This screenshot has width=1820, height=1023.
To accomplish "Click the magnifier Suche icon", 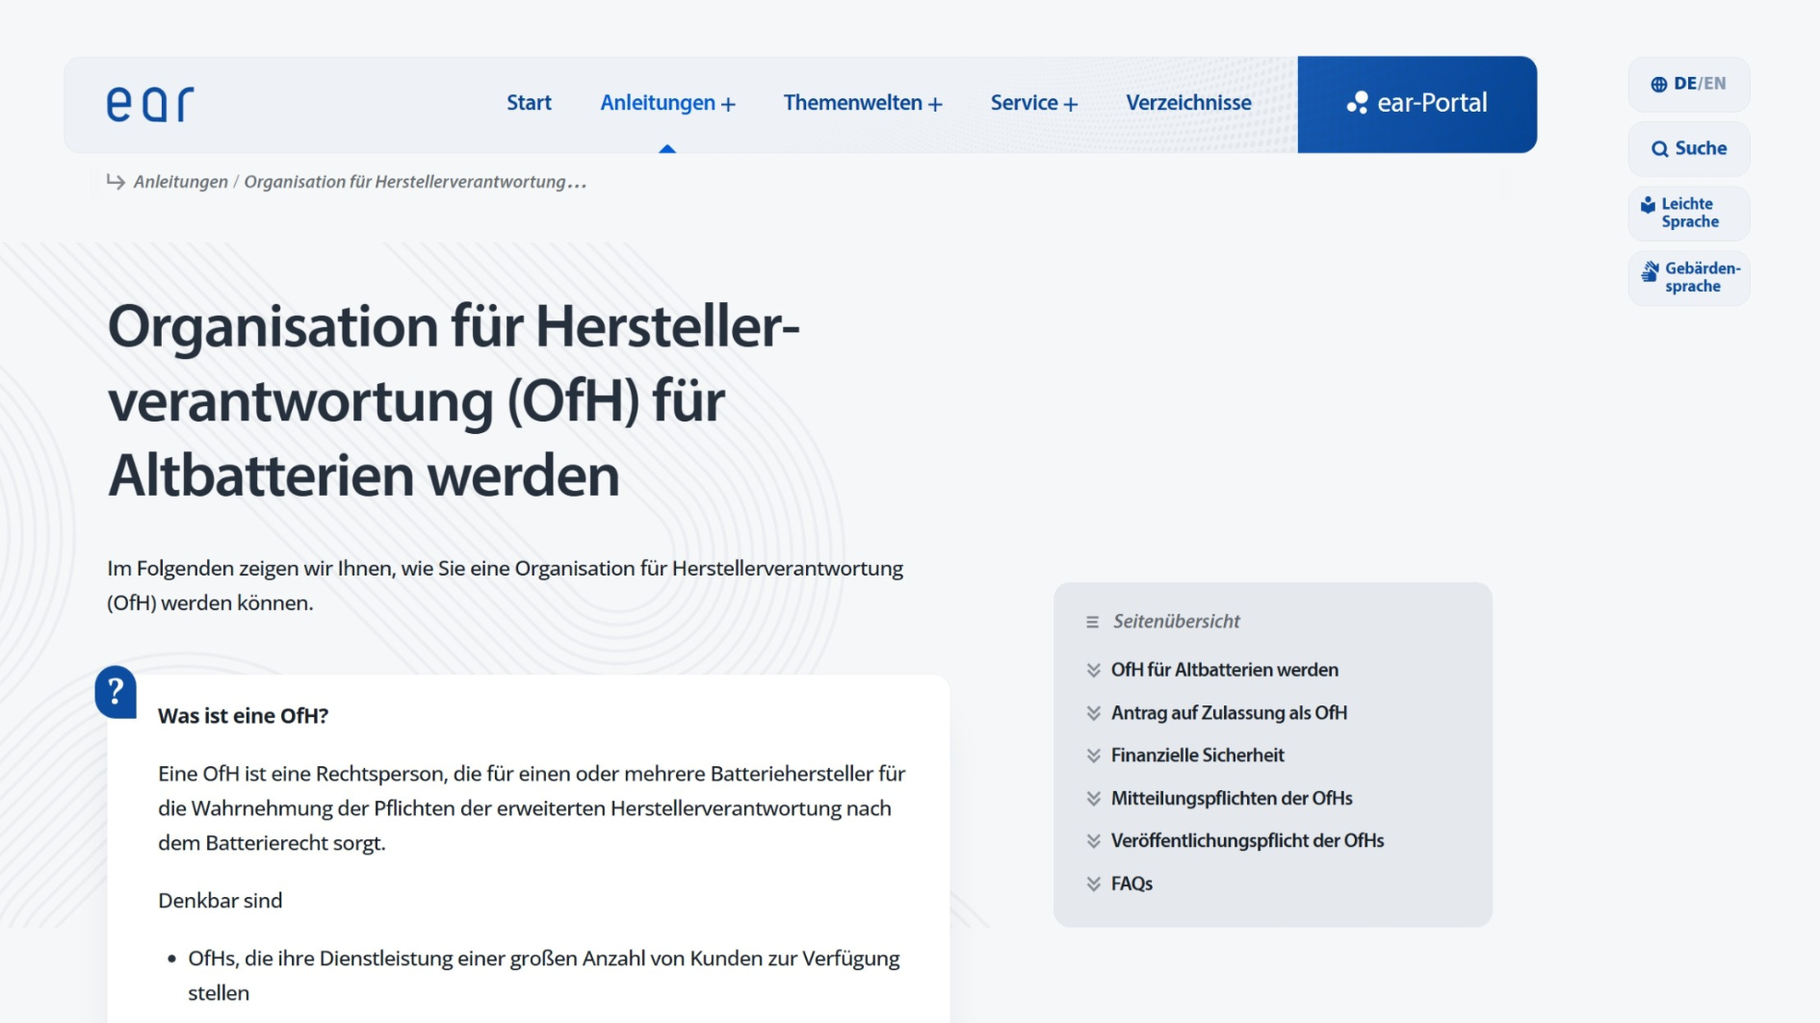I will point(1659,149).
